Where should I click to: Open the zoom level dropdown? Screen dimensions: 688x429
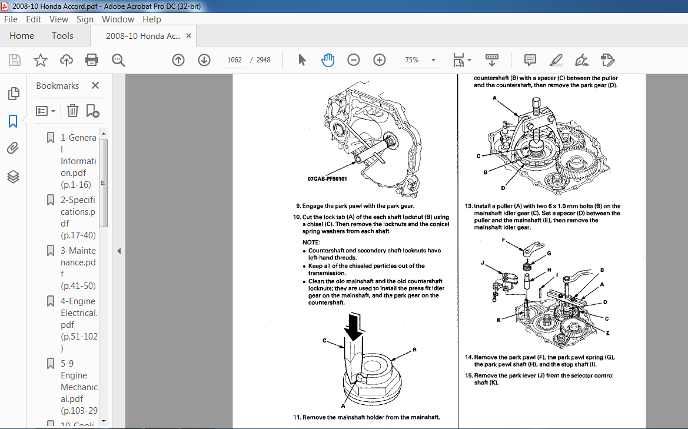[x=434, y=60]
